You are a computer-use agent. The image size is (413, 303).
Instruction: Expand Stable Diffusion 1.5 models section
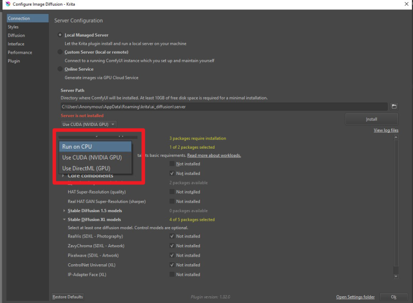(x=64, y=211)
